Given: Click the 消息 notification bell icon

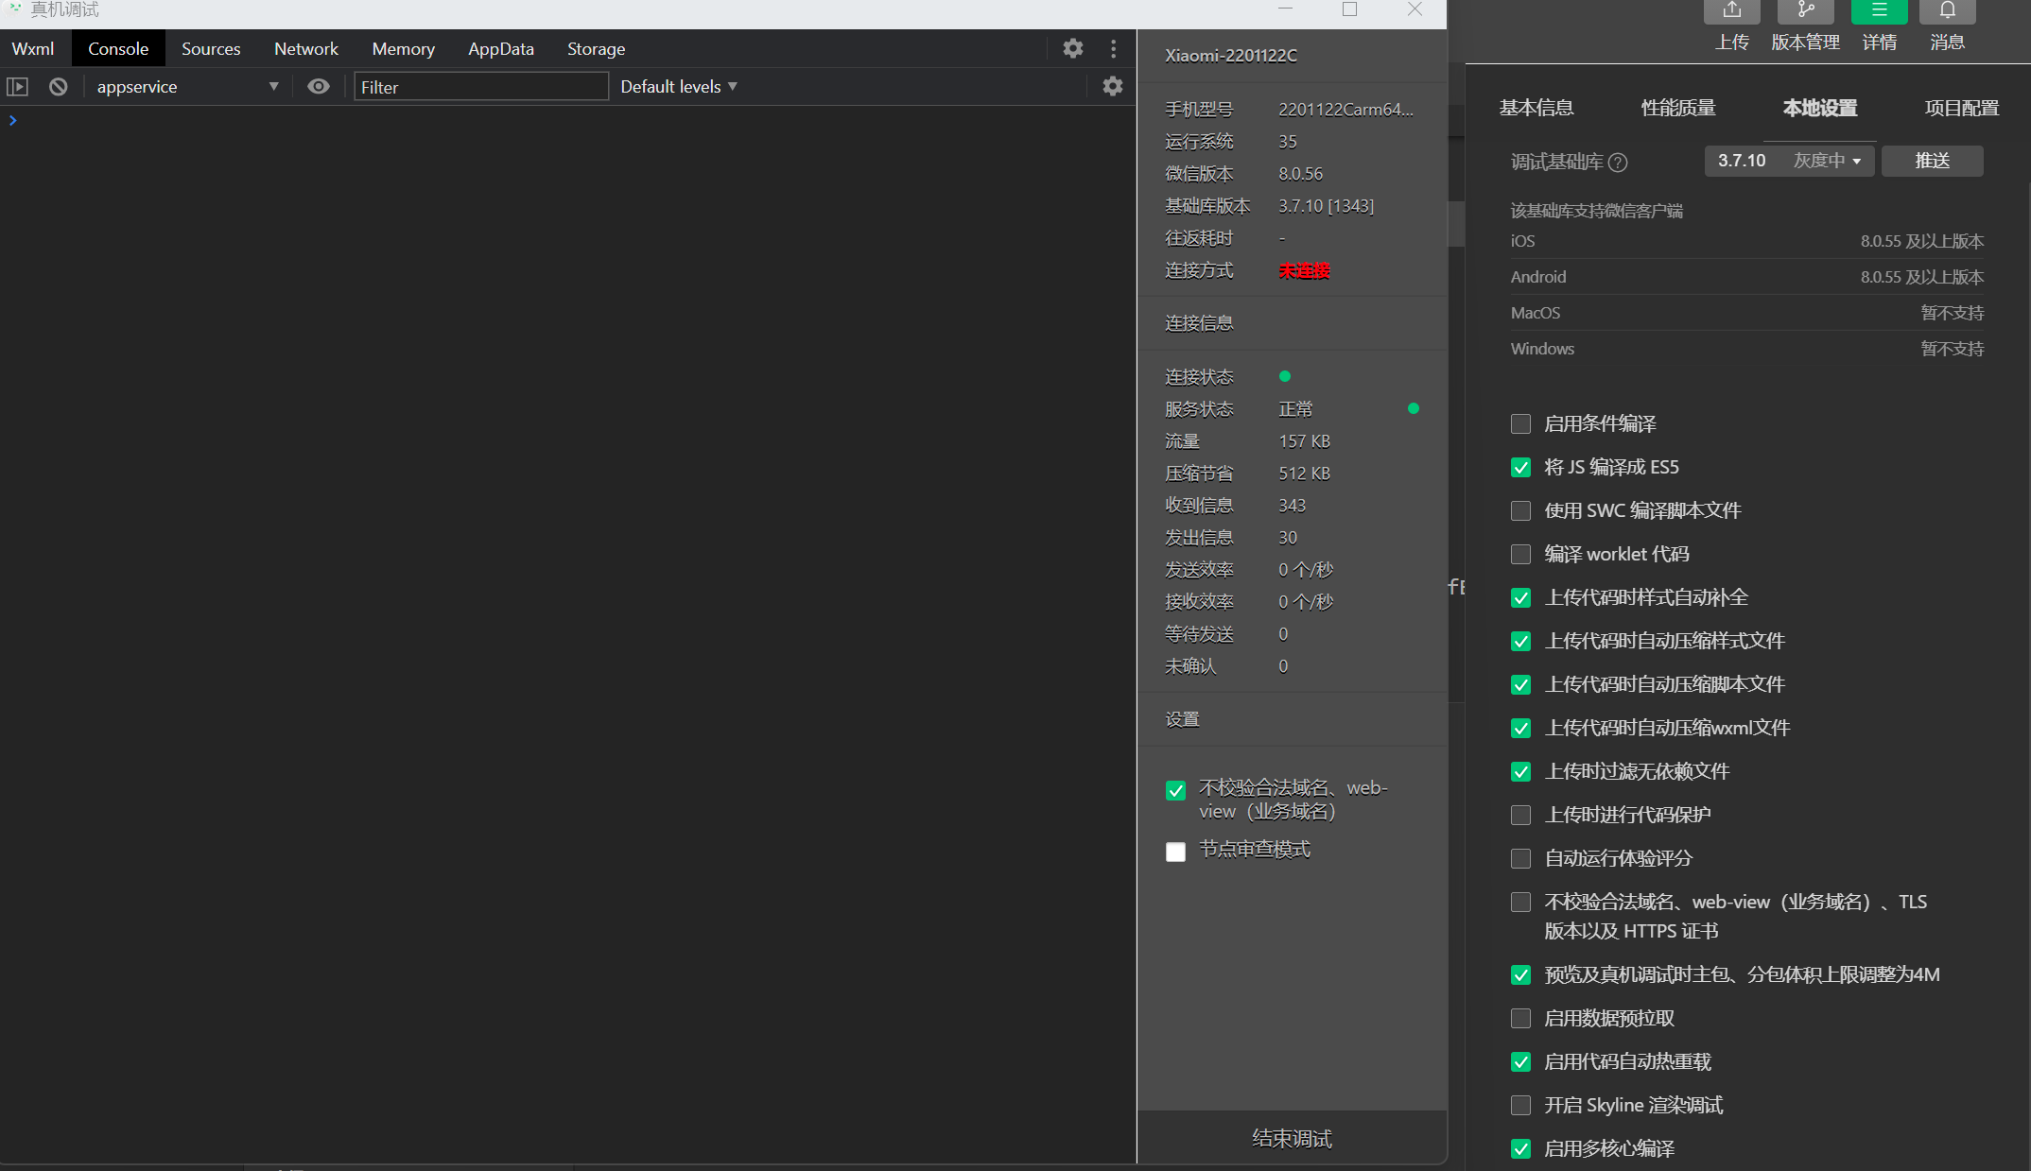Looking at the screenshot, I should click(1947, 11).
